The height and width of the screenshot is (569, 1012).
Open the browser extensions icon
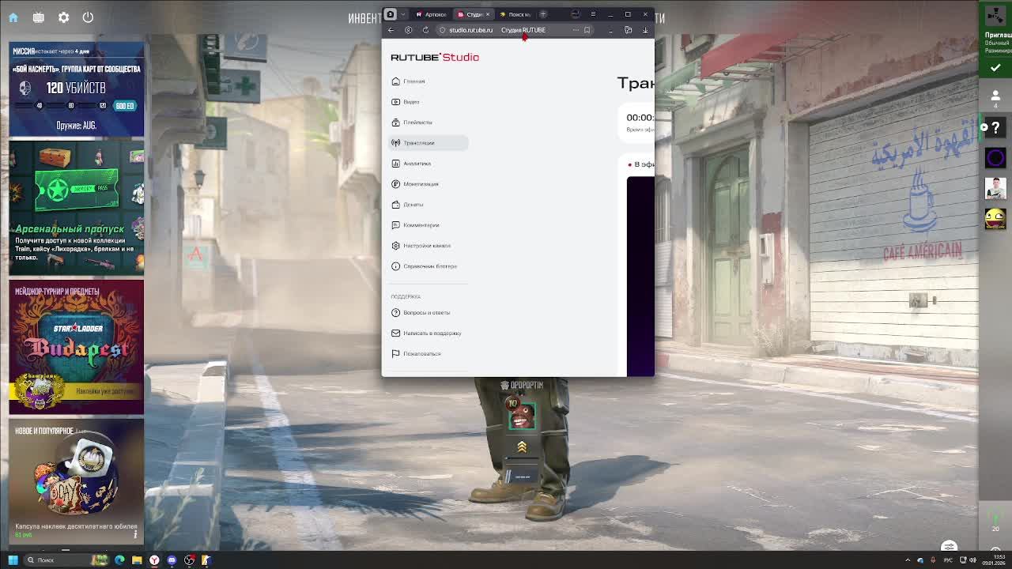[x=628, y=30]
